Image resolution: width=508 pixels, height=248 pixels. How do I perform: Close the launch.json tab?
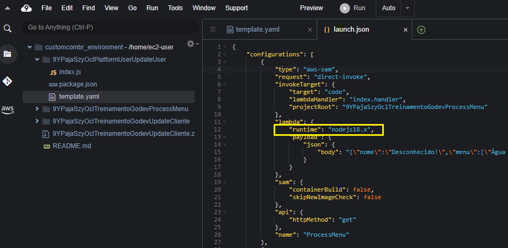405,30
